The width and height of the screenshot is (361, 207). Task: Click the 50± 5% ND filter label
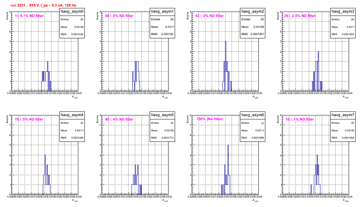pyautogui.click(x=119, y=16)
